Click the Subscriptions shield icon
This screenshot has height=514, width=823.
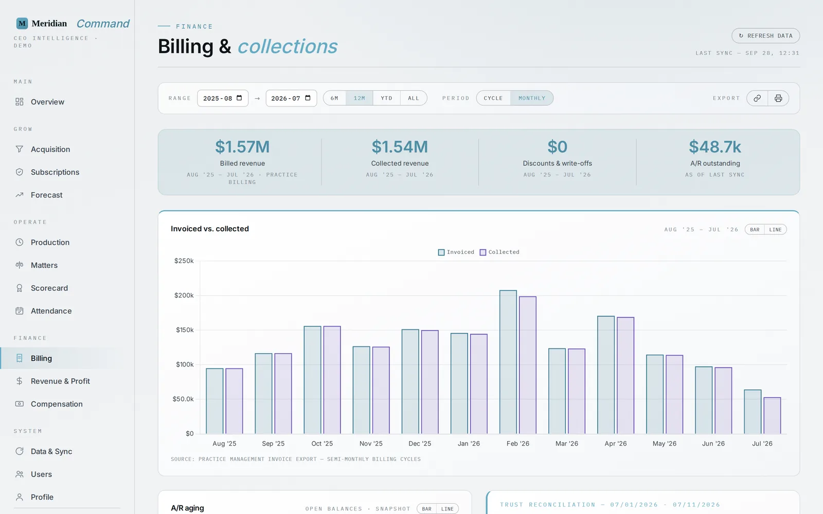point(20,172)
